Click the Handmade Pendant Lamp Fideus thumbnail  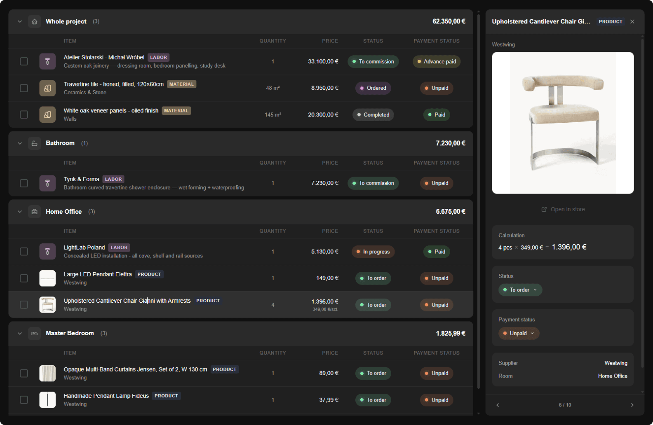[x=47, y=400]
